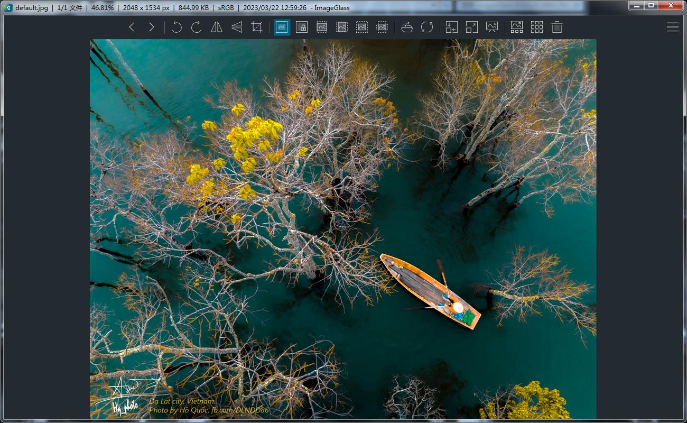This screenshot has height=423, width=687.
Task: Enable Scale to fit zoom mode
Action: tap(362, 27)
